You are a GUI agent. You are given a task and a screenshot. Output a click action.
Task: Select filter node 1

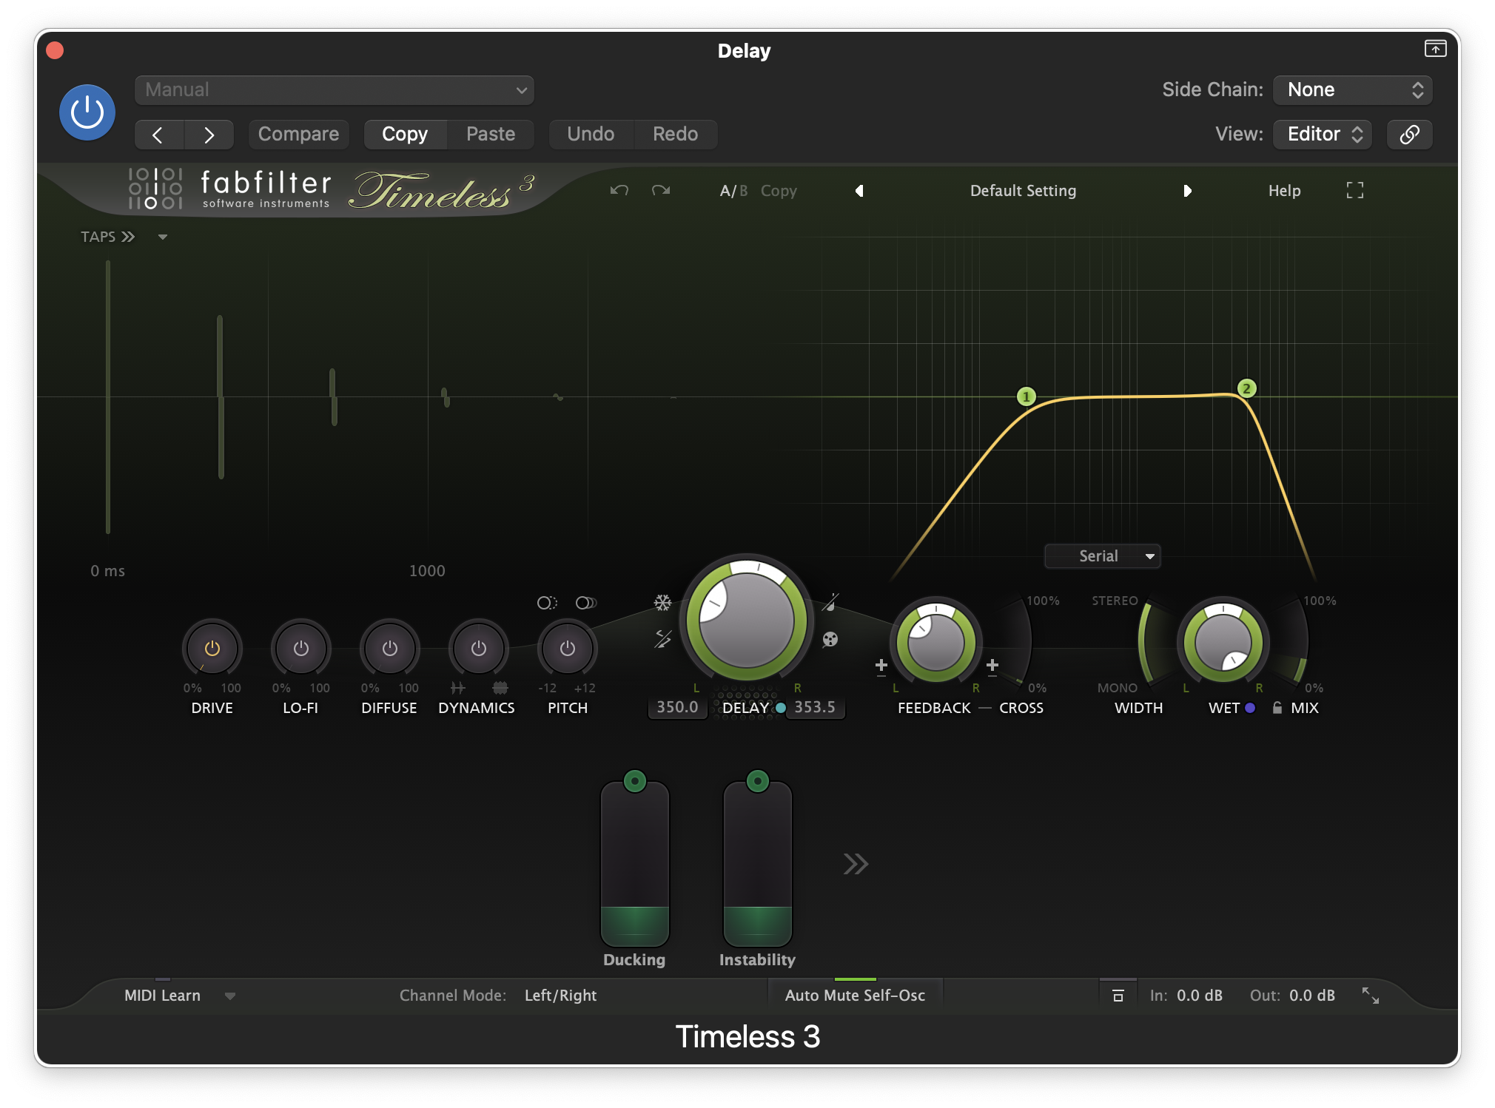pyautogui.click(x=1026, y=396)
